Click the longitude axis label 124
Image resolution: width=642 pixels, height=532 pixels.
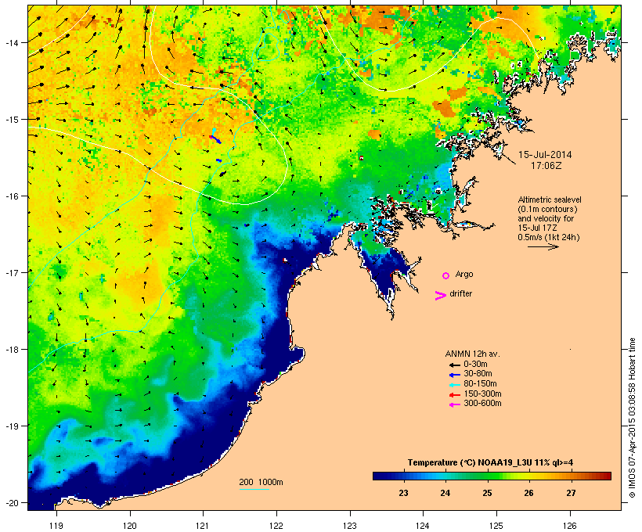point(423,526)
